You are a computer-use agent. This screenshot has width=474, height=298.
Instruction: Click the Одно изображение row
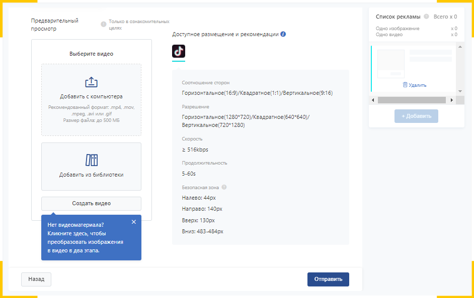(416, 28)
